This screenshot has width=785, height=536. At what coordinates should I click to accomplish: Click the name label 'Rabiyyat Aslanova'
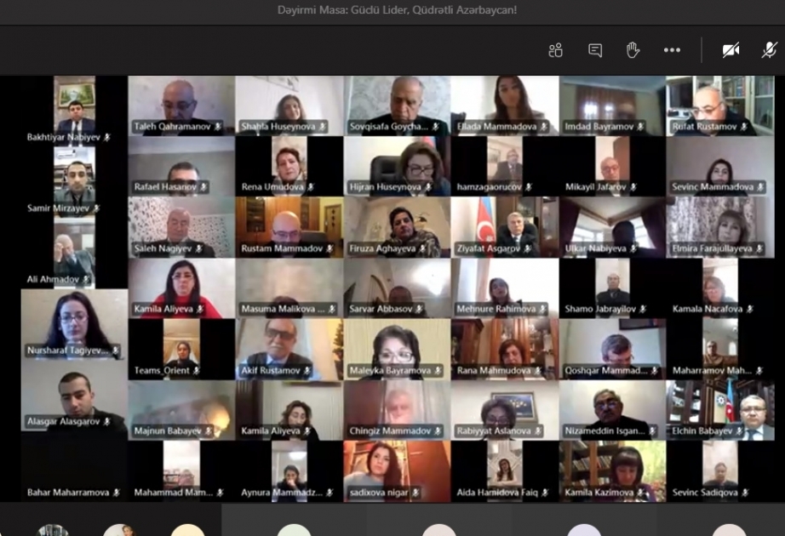point(494,431)
